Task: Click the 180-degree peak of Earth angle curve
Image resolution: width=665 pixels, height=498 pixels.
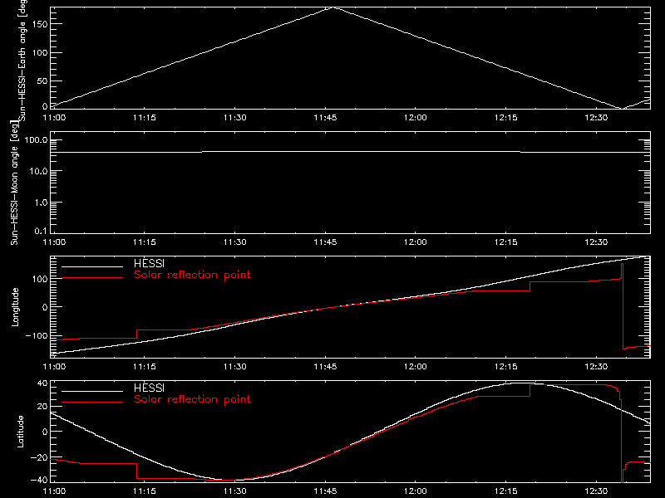Action: (335, 7)
